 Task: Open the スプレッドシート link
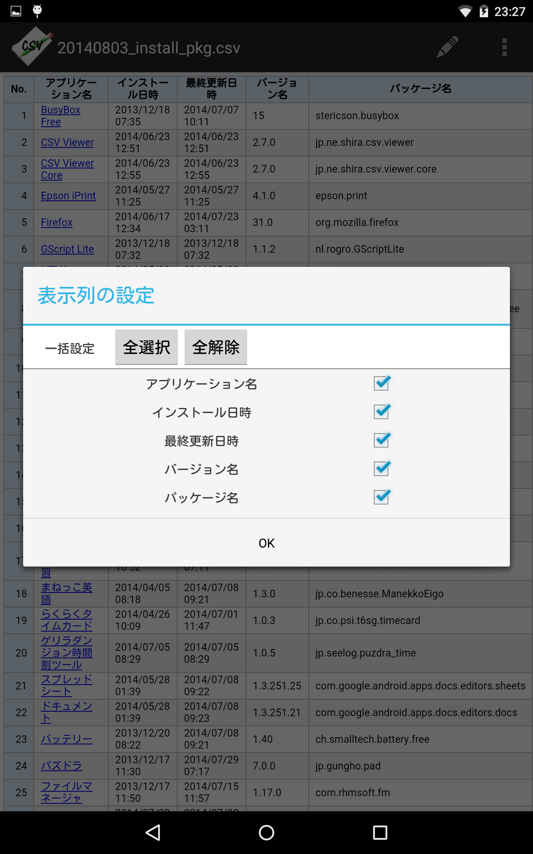67,685
